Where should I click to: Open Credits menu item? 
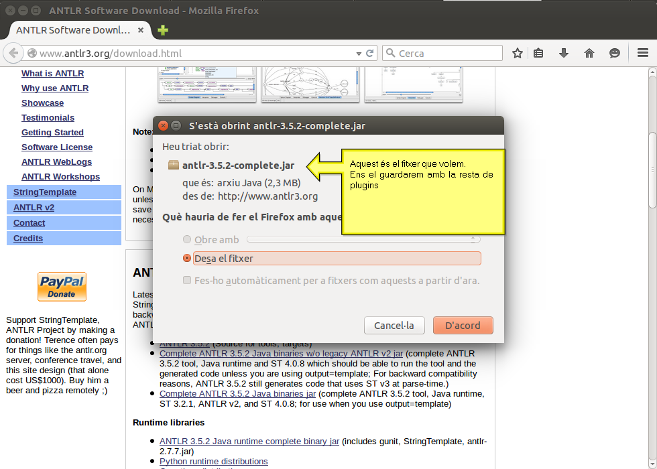(x=64, y=239)
